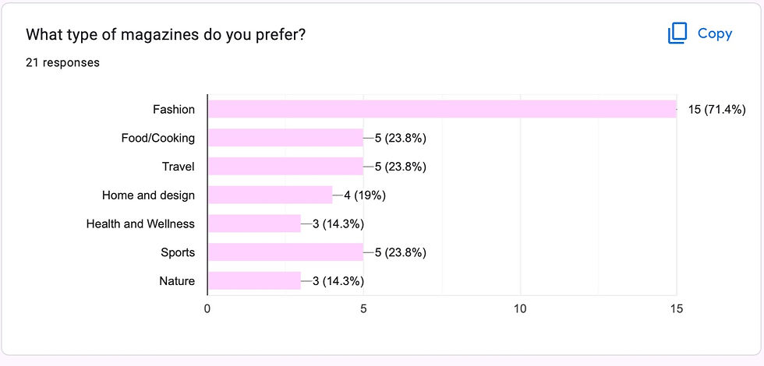Click the Sports axis label

tap(178, 252)
